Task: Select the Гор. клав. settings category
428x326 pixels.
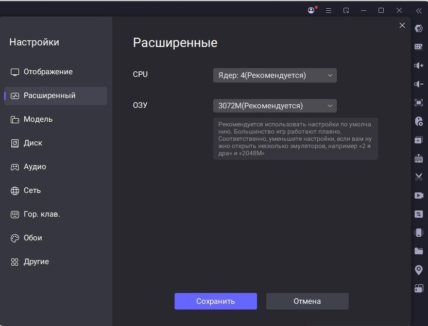Action: pos(49,214)
